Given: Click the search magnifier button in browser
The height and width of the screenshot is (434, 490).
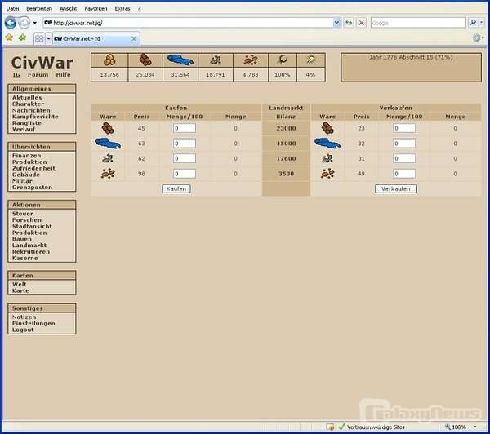Looking at the screenshot, I should [x=473, y=23].
